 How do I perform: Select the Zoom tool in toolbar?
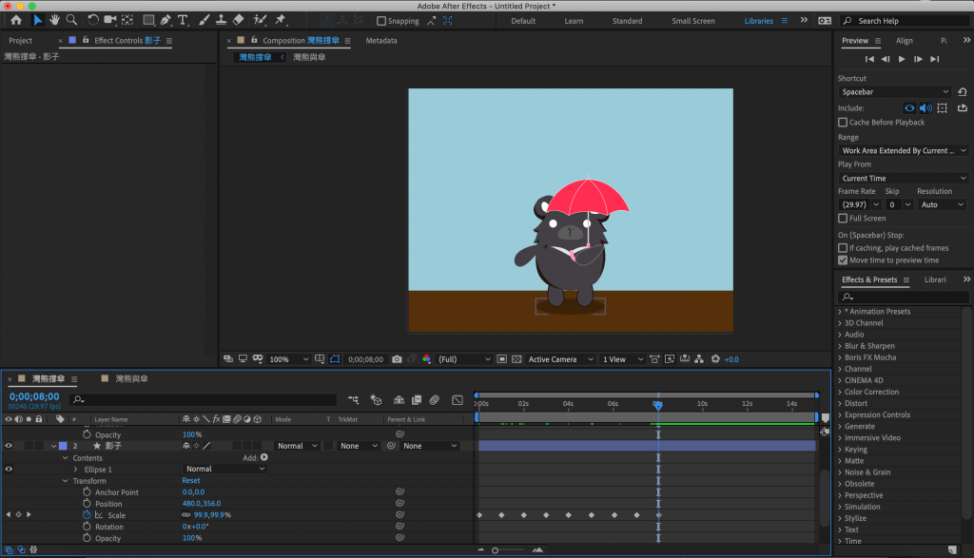click(x=71, y=20)
